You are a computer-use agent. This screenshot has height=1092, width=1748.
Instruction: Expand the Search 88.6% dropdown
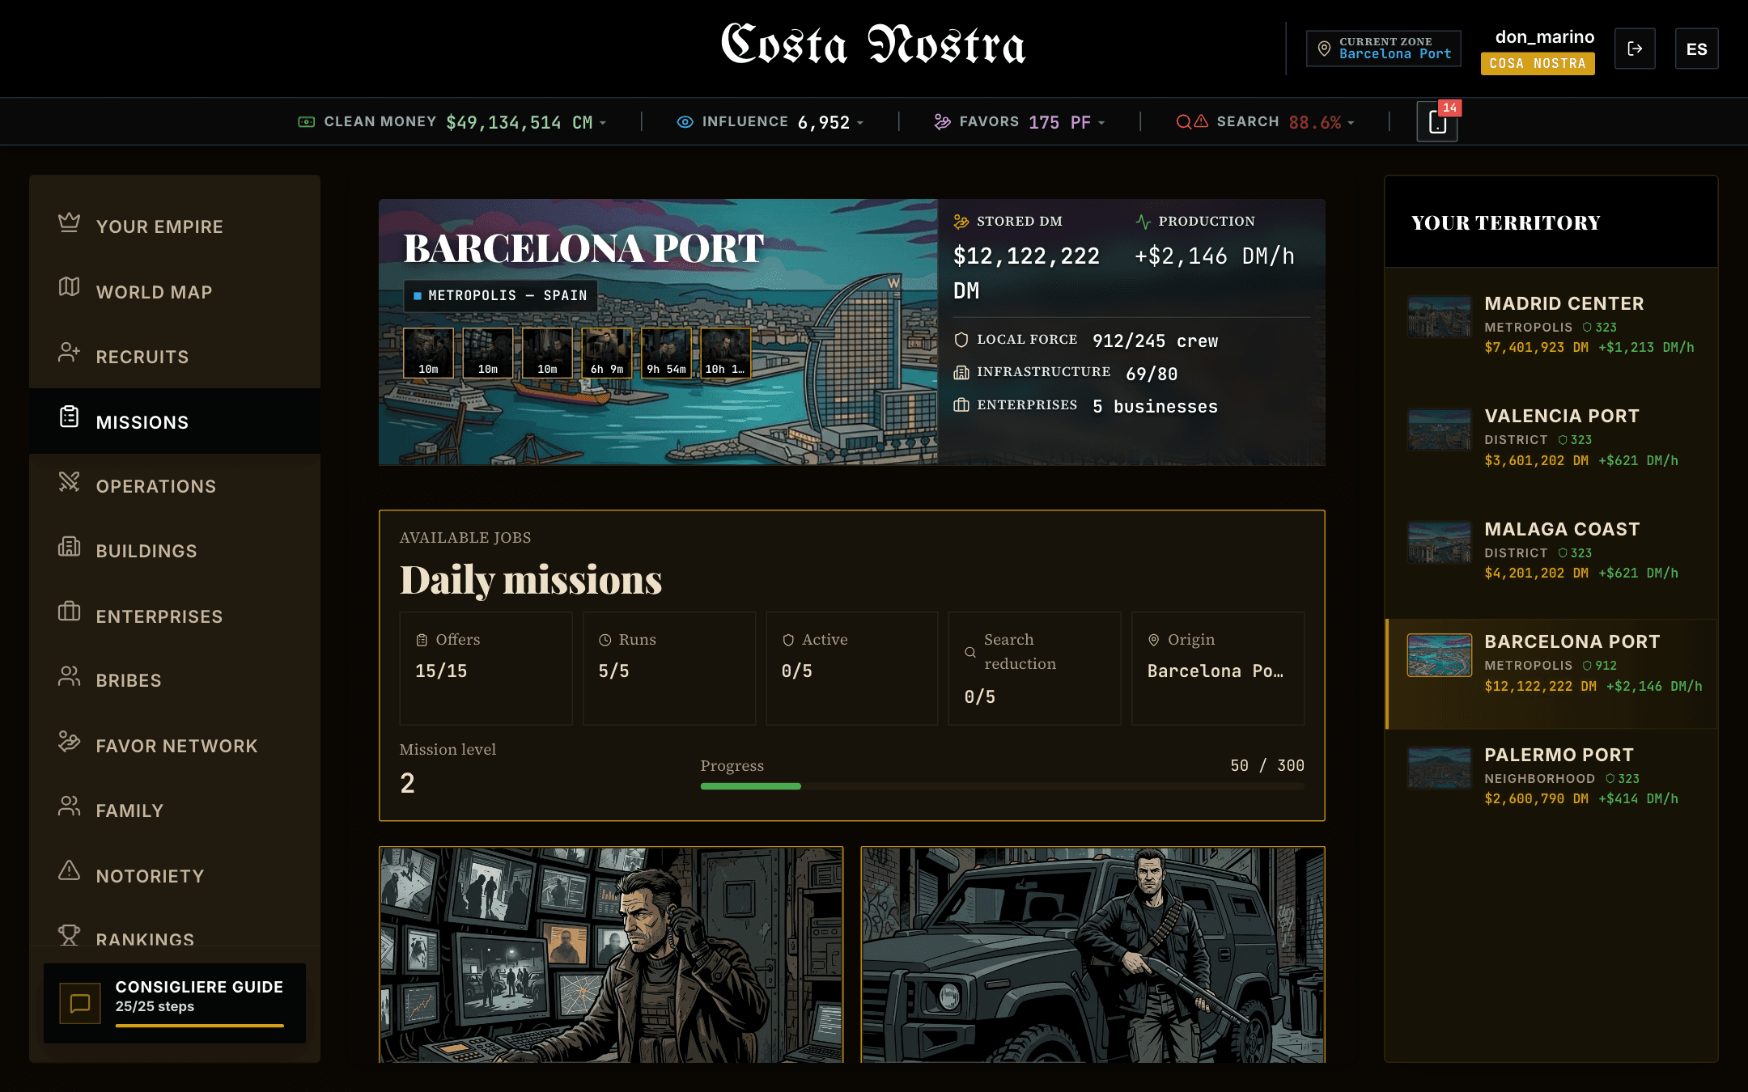(1351, 123)
